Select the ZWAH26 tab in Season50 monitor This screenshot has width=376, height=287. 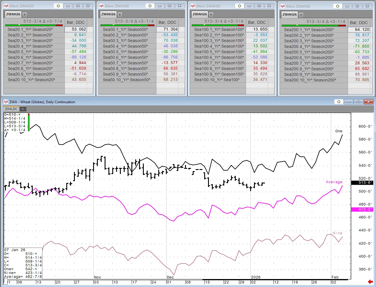coord(108,14)
